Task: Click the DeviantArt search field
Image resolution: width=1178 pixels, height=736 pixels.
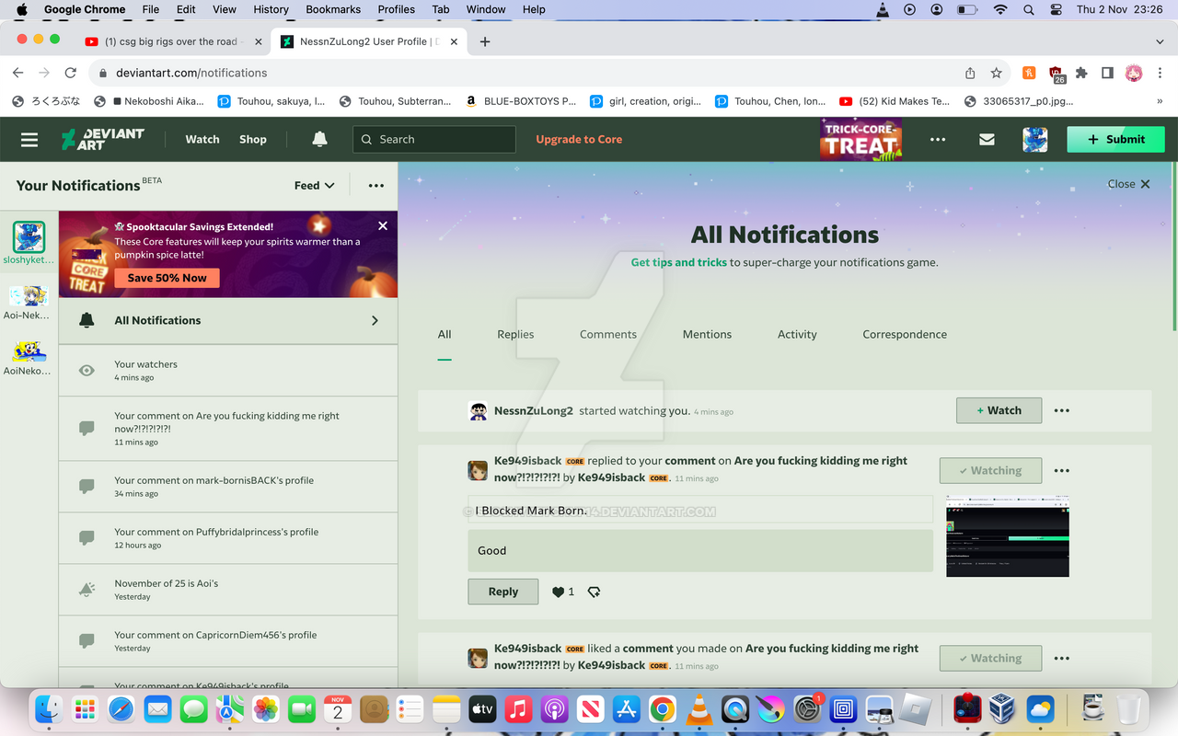Action: 434,139
